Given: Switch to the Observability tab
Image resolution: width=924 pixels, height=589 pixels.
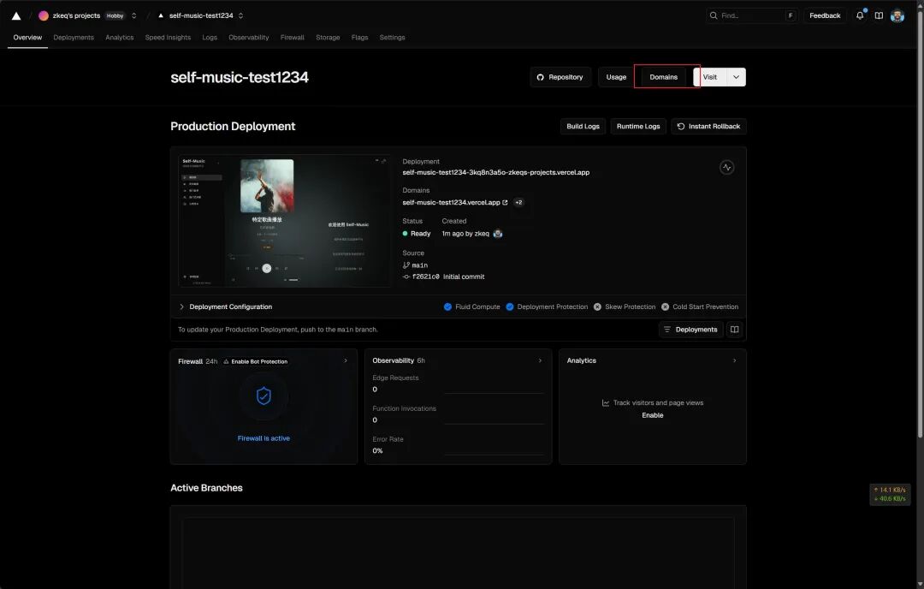Looking at the screenshot, I should (249, 37).
